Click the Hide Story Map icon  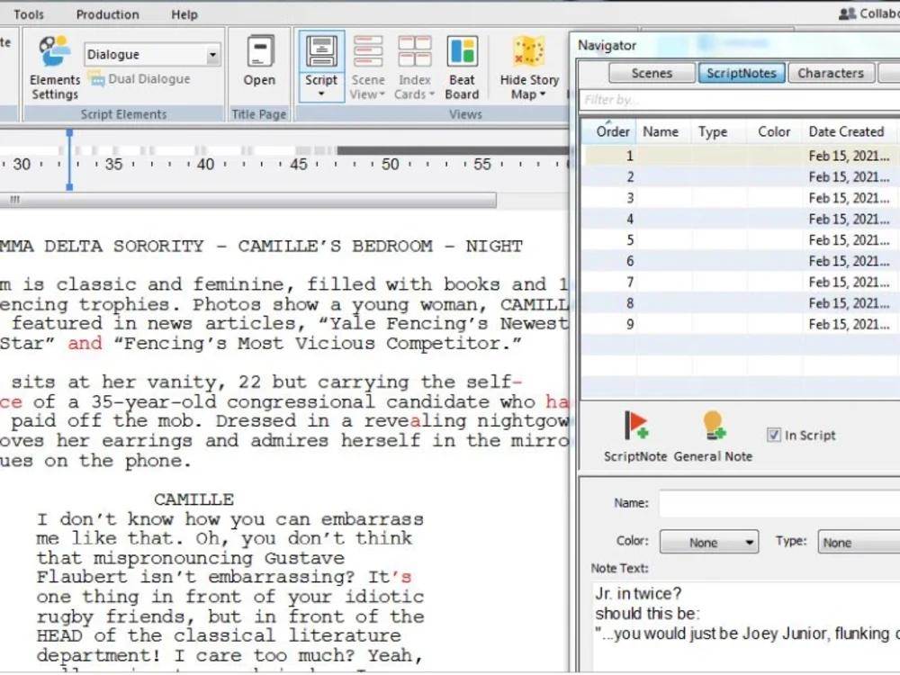(x=528, y=51)
